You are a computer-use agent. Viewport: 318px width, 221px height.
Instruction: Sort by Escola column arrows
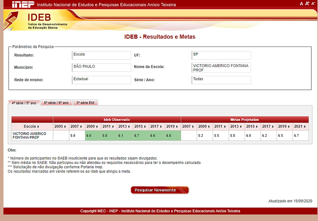[x=38, y=127]
